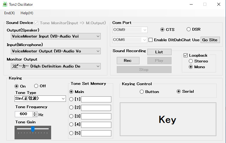Open the Monitor Output dropdown
The width and height of the screenshot is (226, 143).
[x=56, y=66]
